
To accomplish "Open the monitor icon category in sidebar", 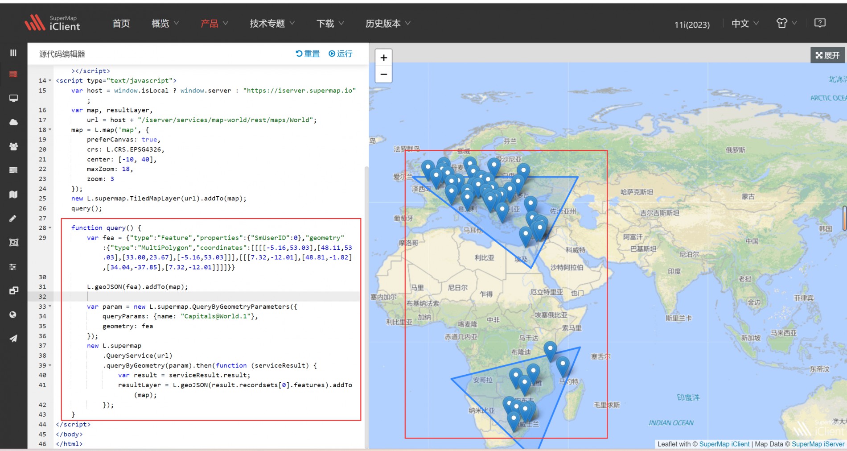I will point(13,98).
